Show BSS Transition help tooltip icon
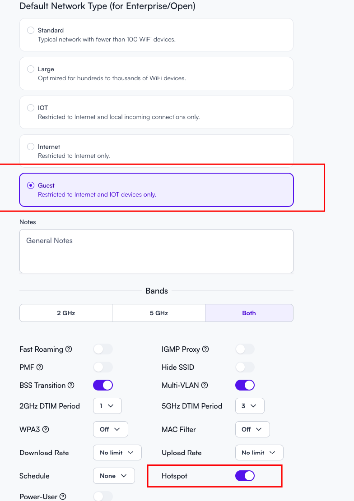Viewport: 354px width, 501px height. pyautogui.click(x=71, y=386)
